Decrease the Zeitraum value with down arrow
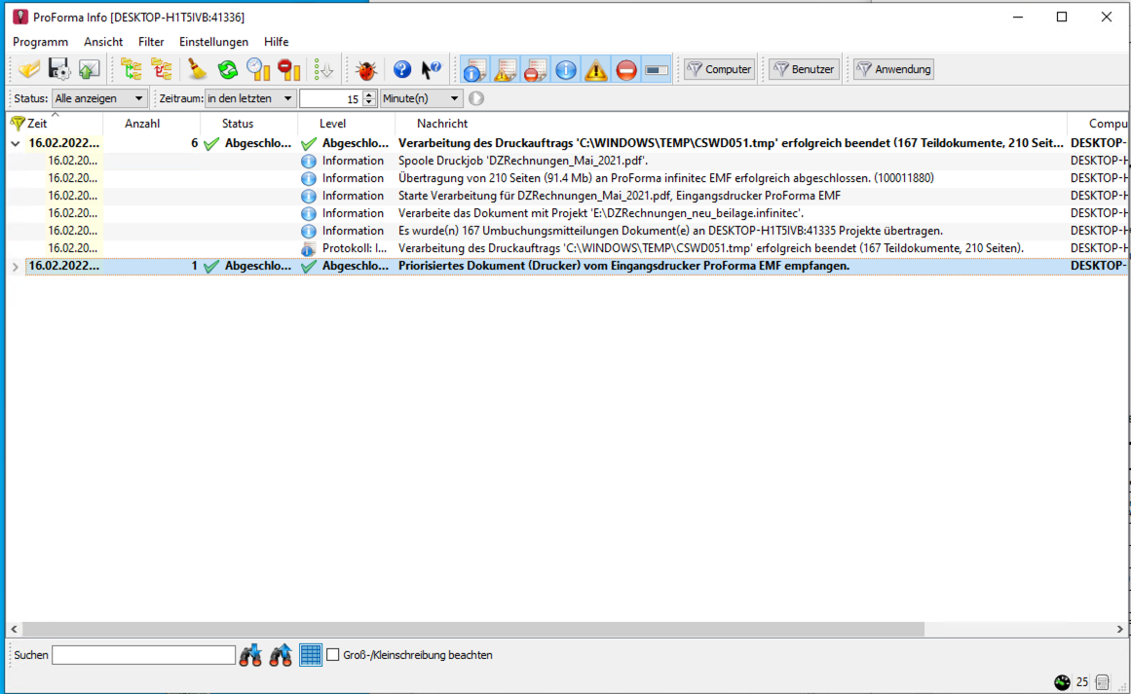The image size is (1131, 694). (x=369, y=102)
